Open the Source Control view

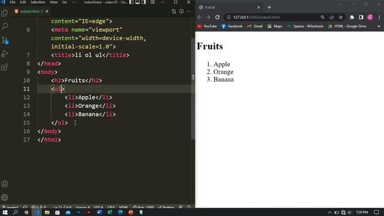pos(4,40)
